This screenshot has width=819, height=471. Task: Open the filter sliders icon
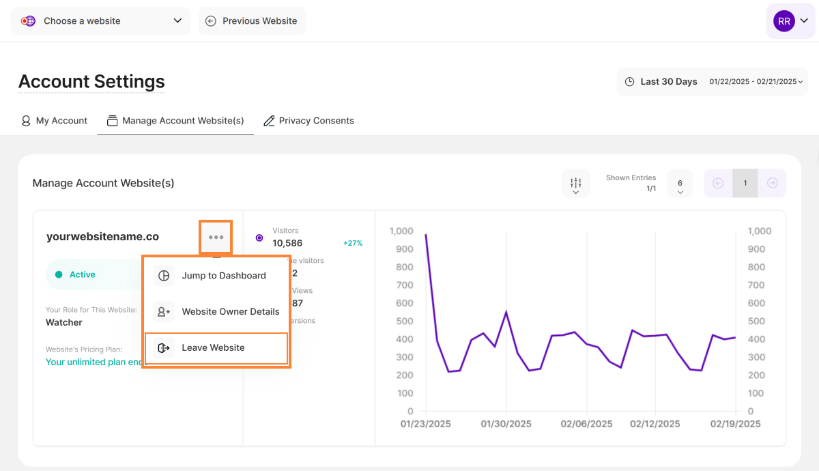576,183
